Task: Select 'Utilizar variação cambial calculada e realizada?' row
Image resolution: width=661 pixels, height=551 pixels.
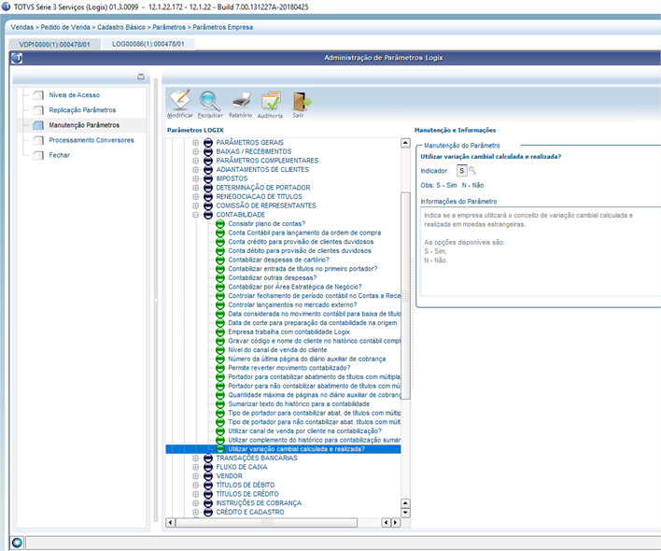Action: [283, 449]
